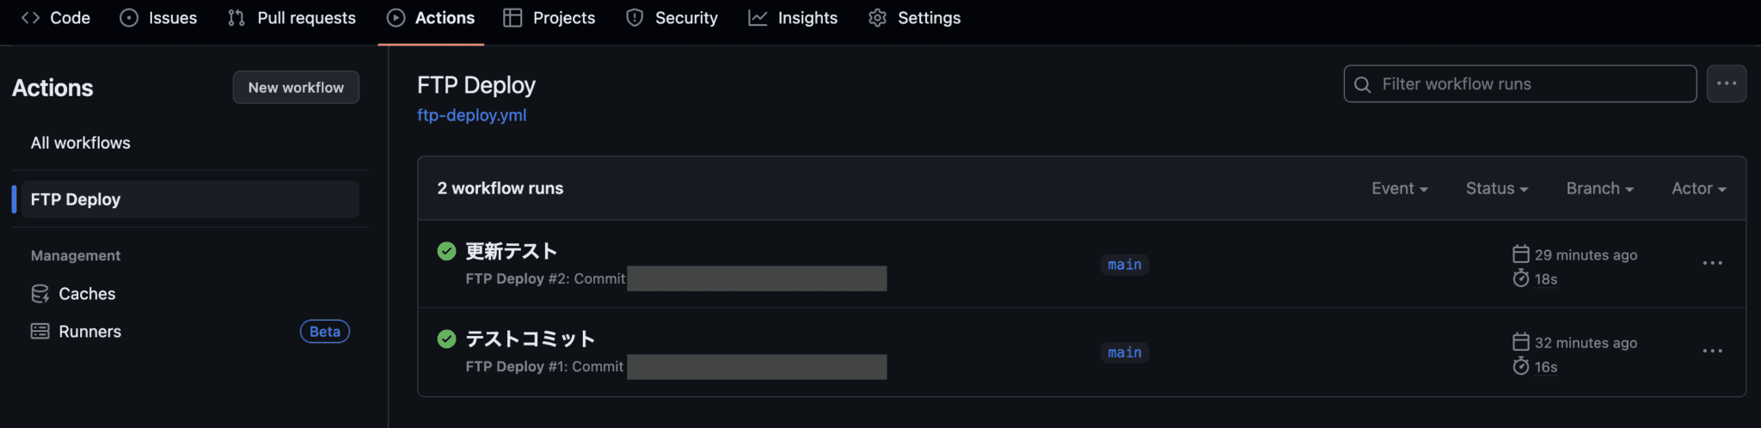This screenshot has height=428, width=1761.
Task: Expand the Event filter dropdown
Action: point(1400,188)
